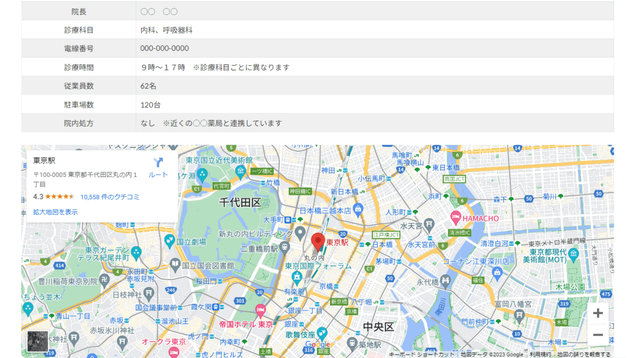Click 院内処方 table header cell
Screen dimensions: 637x358
click(x=79, y=123)
